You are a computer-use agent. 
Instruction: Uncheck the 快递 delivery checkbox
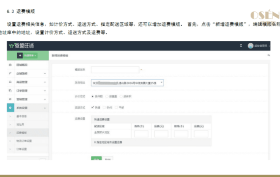[92, 107]
